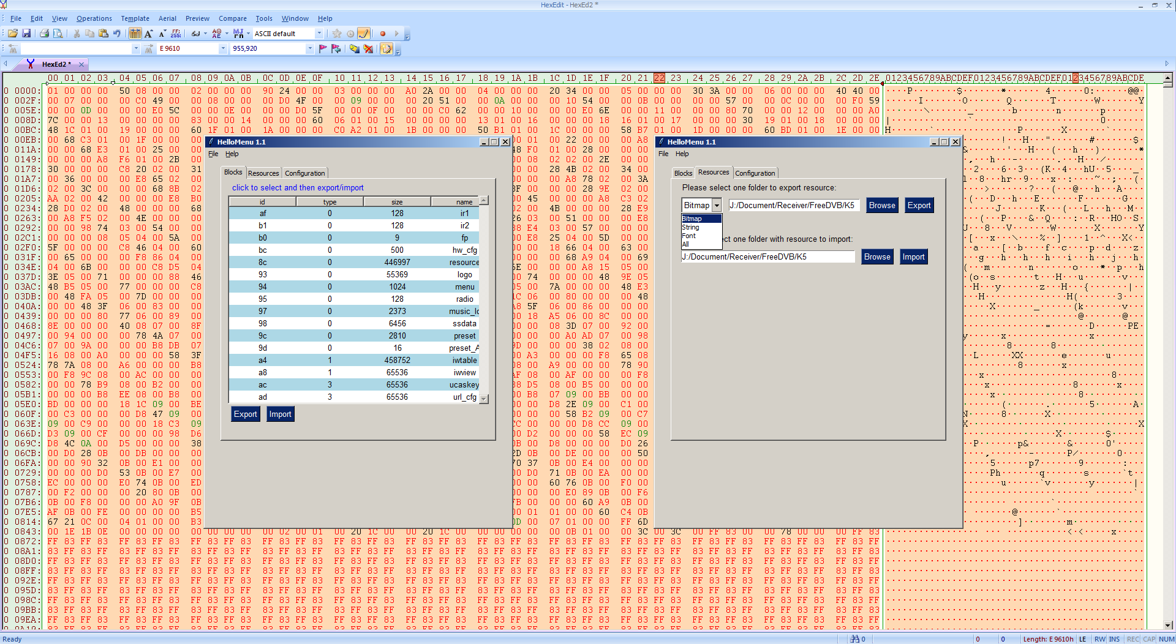Click the play macro arrow icon
The image size is (1176, 644).
tap(396, 34)
